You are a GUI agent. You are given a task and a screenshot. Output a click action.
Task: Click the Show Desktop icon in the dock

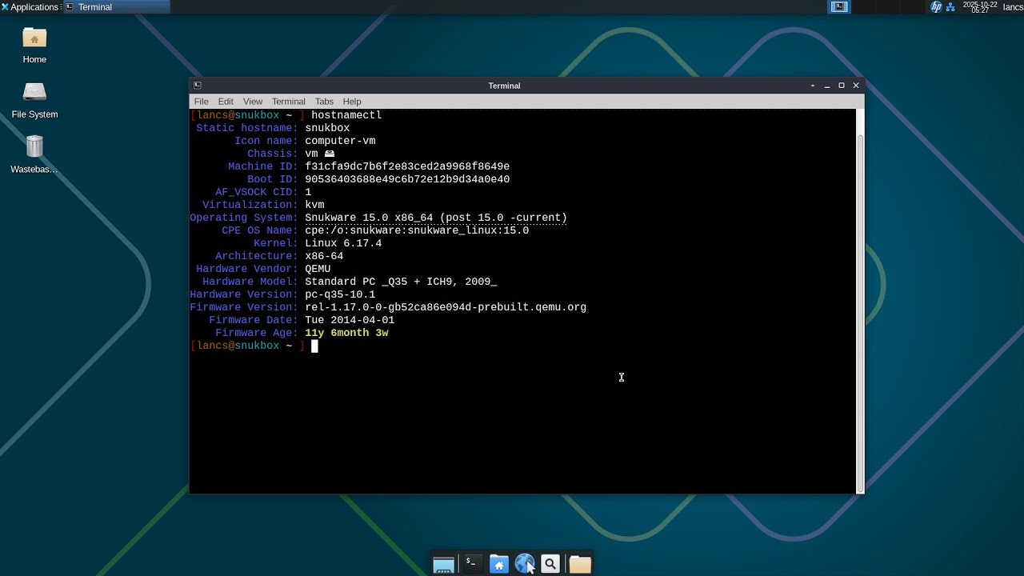(x=443, y=565)
